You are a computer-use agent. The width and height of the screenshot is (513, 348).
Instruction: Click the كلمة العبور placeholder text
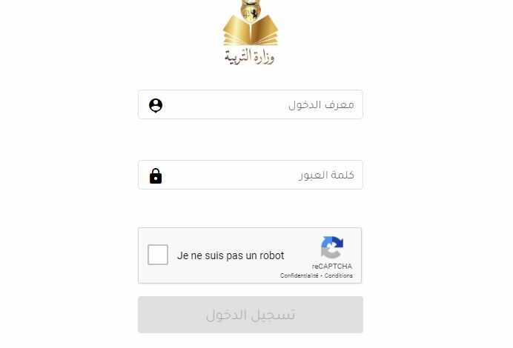[326, 175]
